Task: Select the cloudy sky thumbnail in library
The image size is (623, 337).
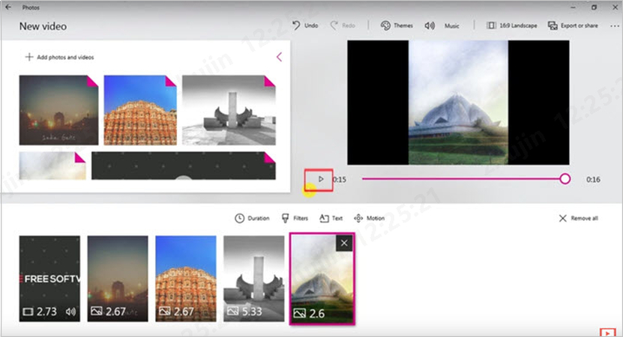Action: click(52, 166)
